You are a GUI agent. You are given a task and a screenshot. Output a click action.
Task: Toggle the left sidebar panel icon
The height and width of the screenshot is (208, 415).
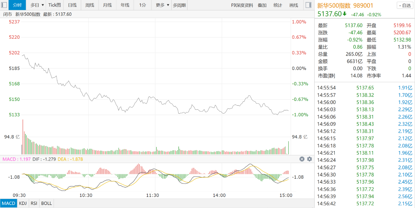pyautogui.click(x=4, y=5)
